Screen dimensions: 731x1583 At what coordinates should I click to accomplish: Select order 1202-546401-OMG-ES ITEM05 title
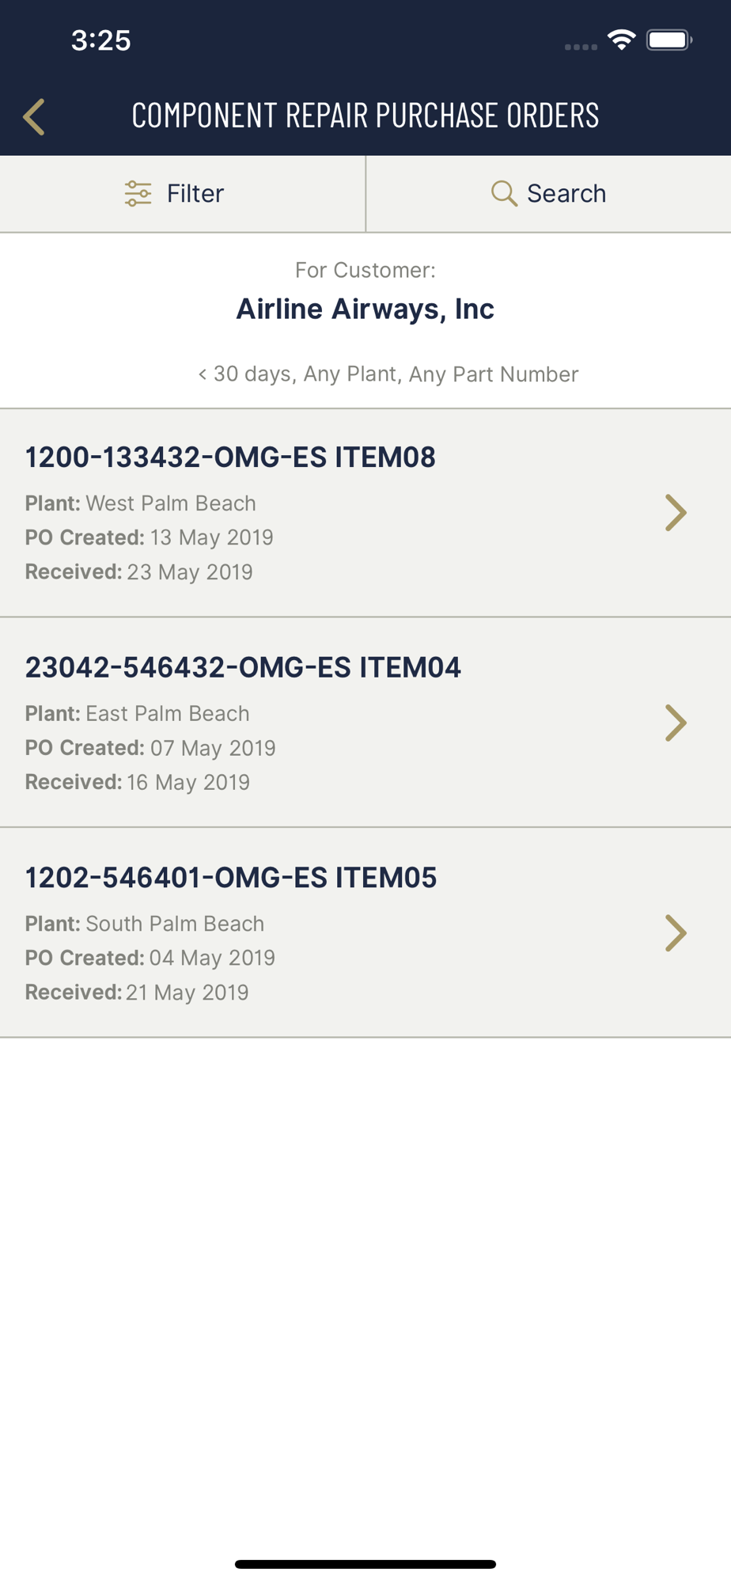click(x=231, y=877)
